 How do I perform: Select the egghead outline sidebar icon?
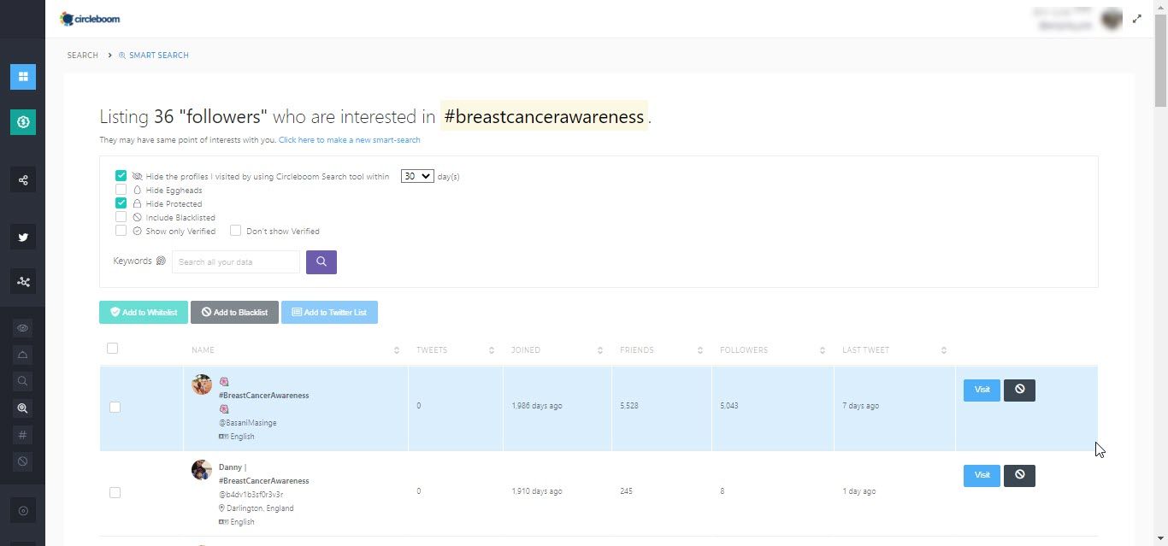[x=23, y=355]
